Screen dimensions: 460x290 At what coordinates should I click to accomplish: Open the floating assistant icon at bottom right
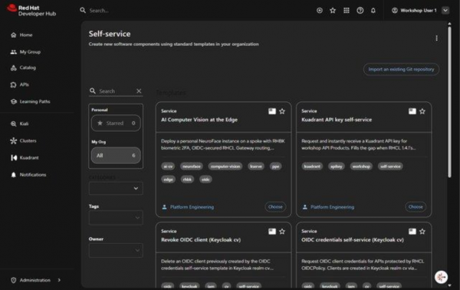pyautogui.click(x=441, y=277)
